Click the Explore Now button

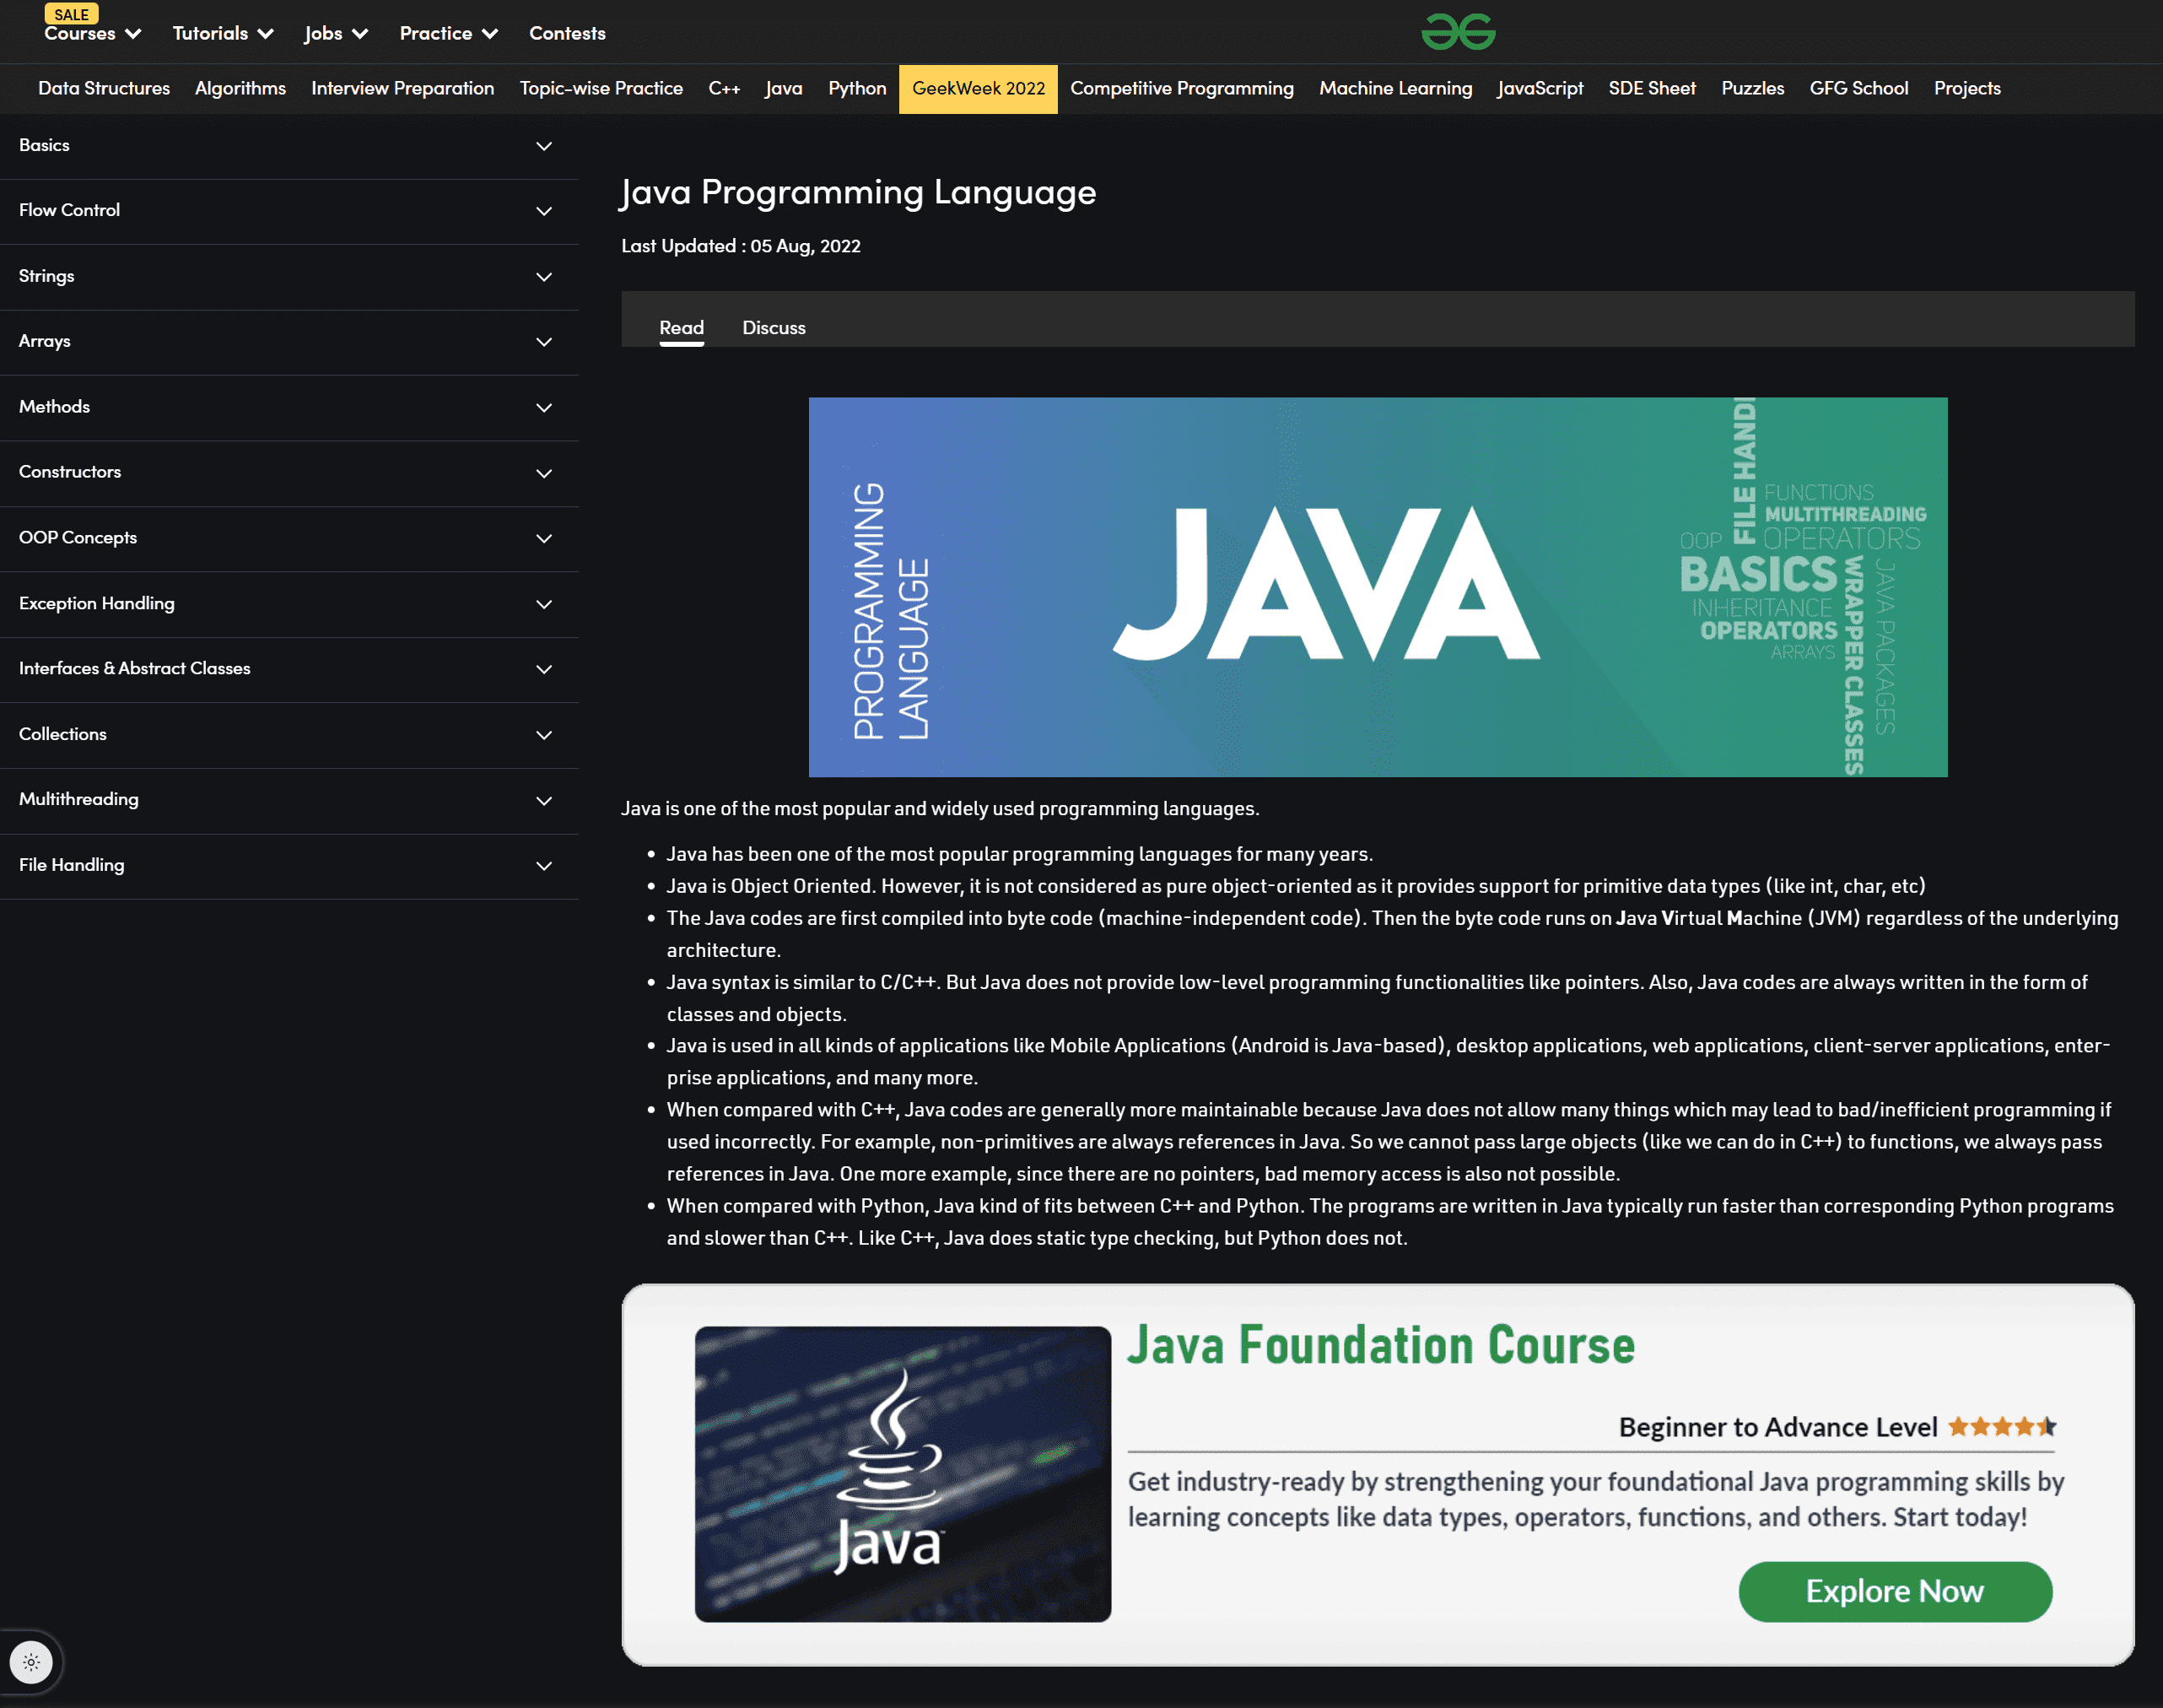[1896, 1591]
